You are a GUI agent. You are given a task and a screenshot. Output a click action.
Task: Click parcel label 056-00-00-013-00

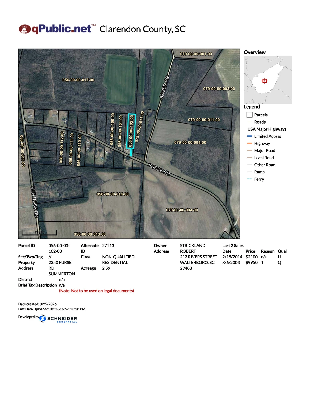point(90,234)
